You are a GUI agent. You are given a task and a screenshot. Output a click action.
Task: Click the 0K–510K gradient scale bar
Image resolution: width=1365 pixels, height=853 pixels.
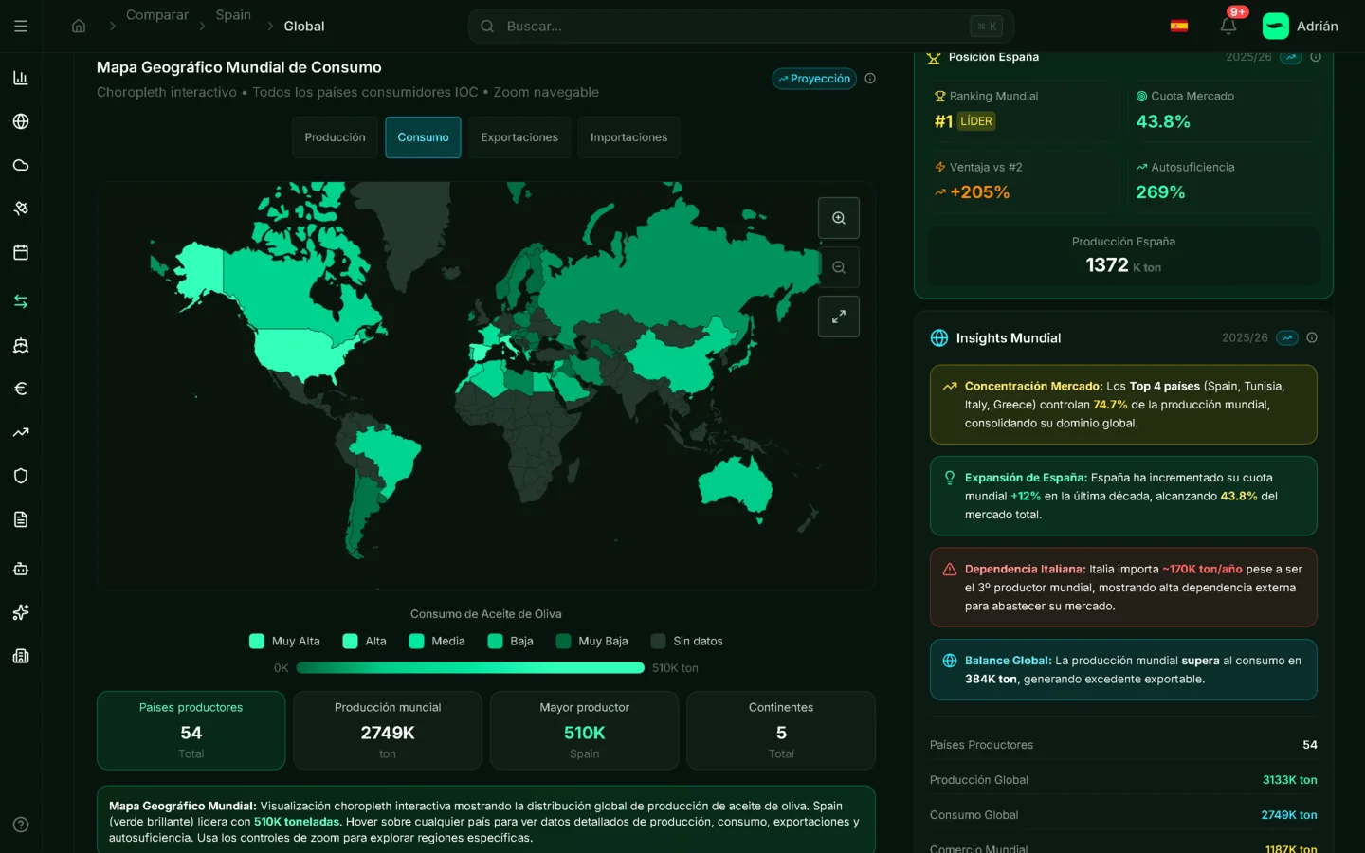click(470, 668)
